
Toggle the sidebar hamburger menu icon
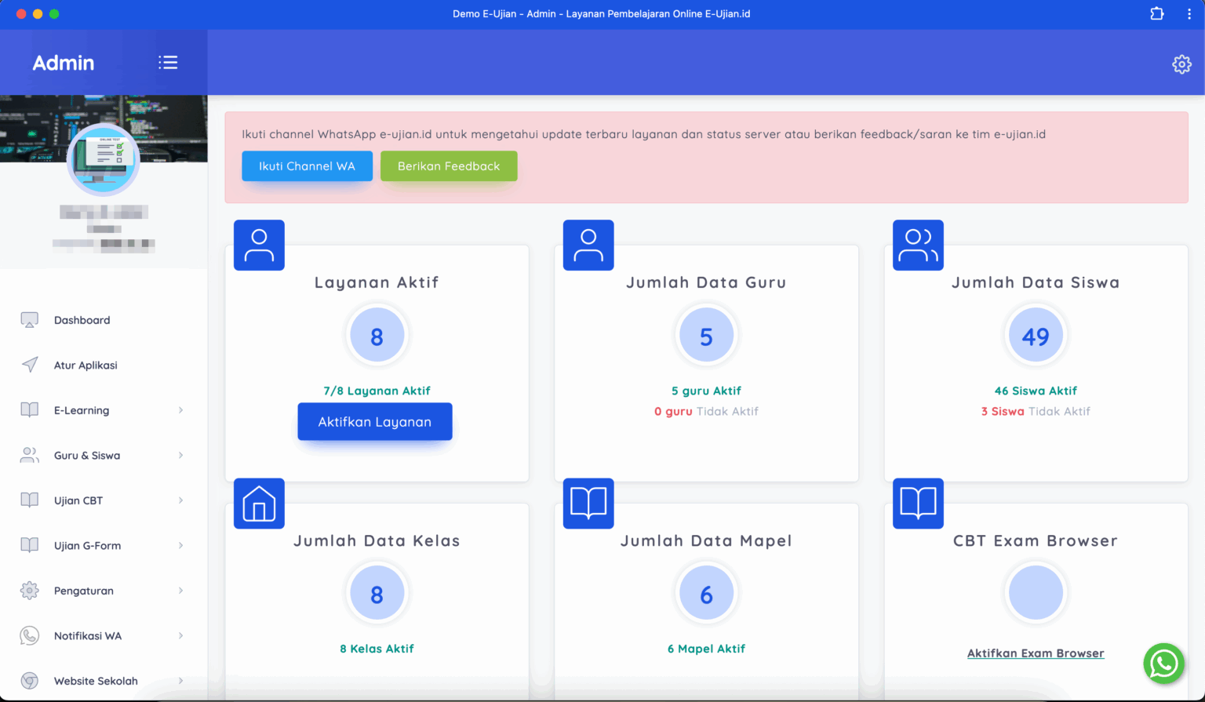tap(168, 63)
